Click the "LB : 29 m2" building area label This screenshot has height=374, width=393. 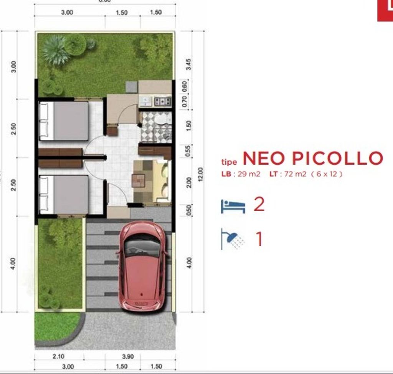click(x=241, y=174)
